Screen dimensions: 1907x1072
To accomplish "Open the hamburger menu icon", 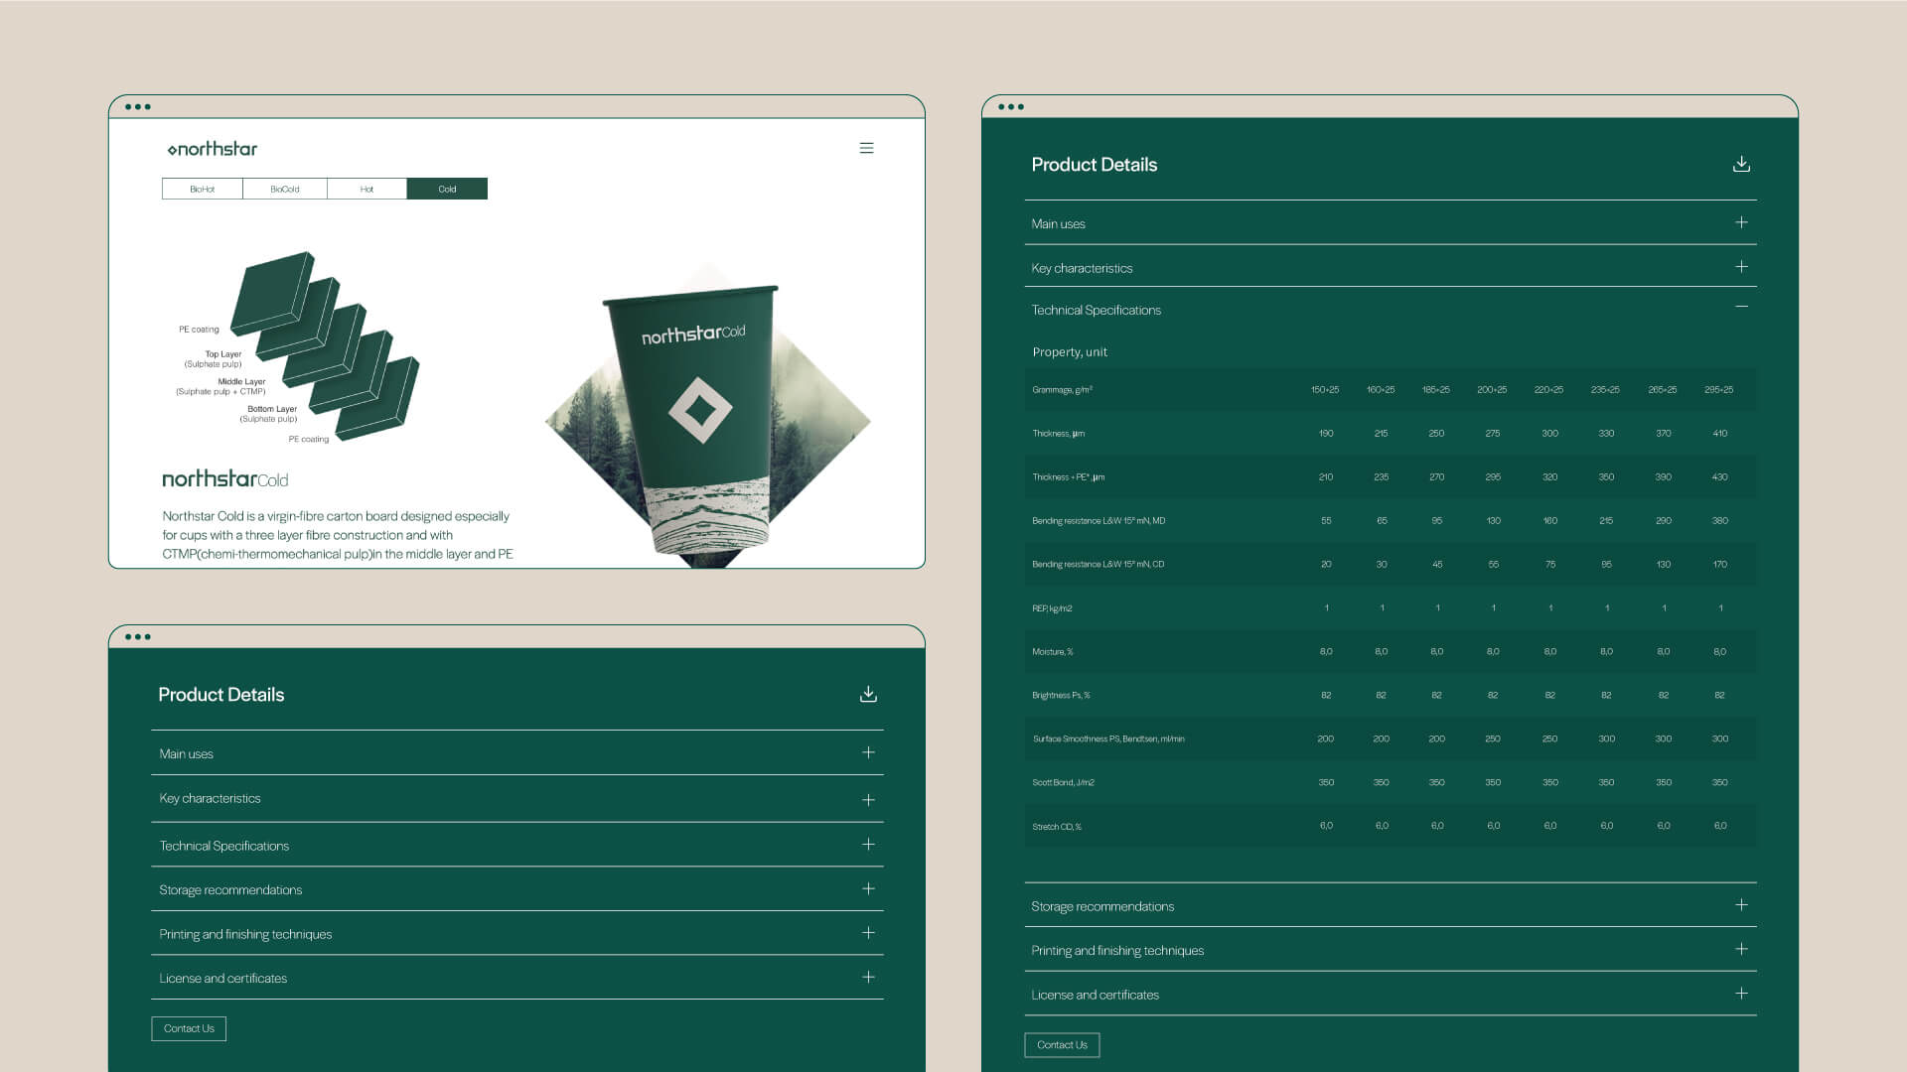I will (x=866, y=148).
